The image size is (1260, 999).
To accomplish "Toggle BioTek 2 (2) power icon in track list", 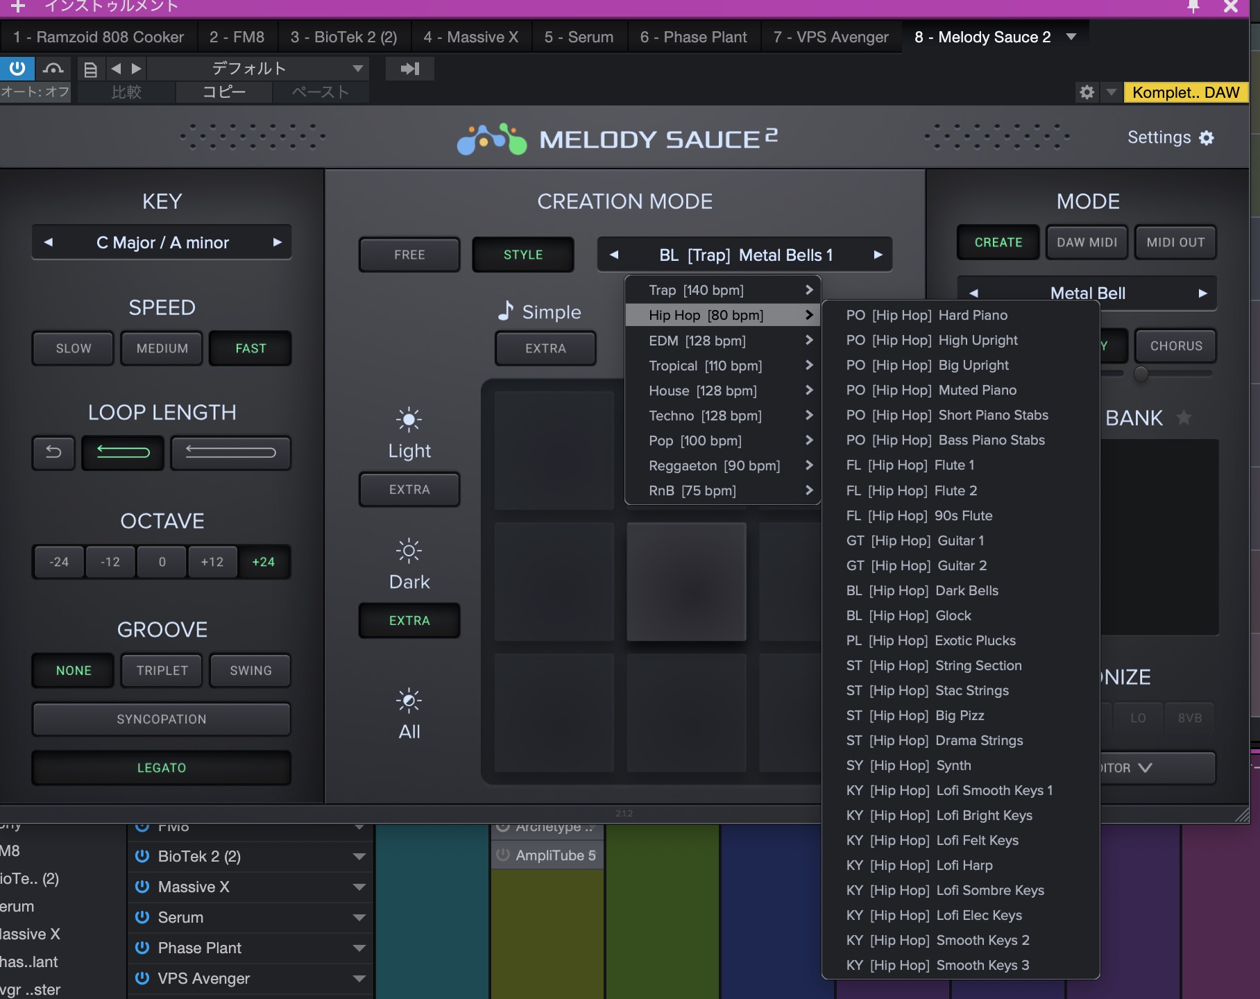I will point(142,856).
